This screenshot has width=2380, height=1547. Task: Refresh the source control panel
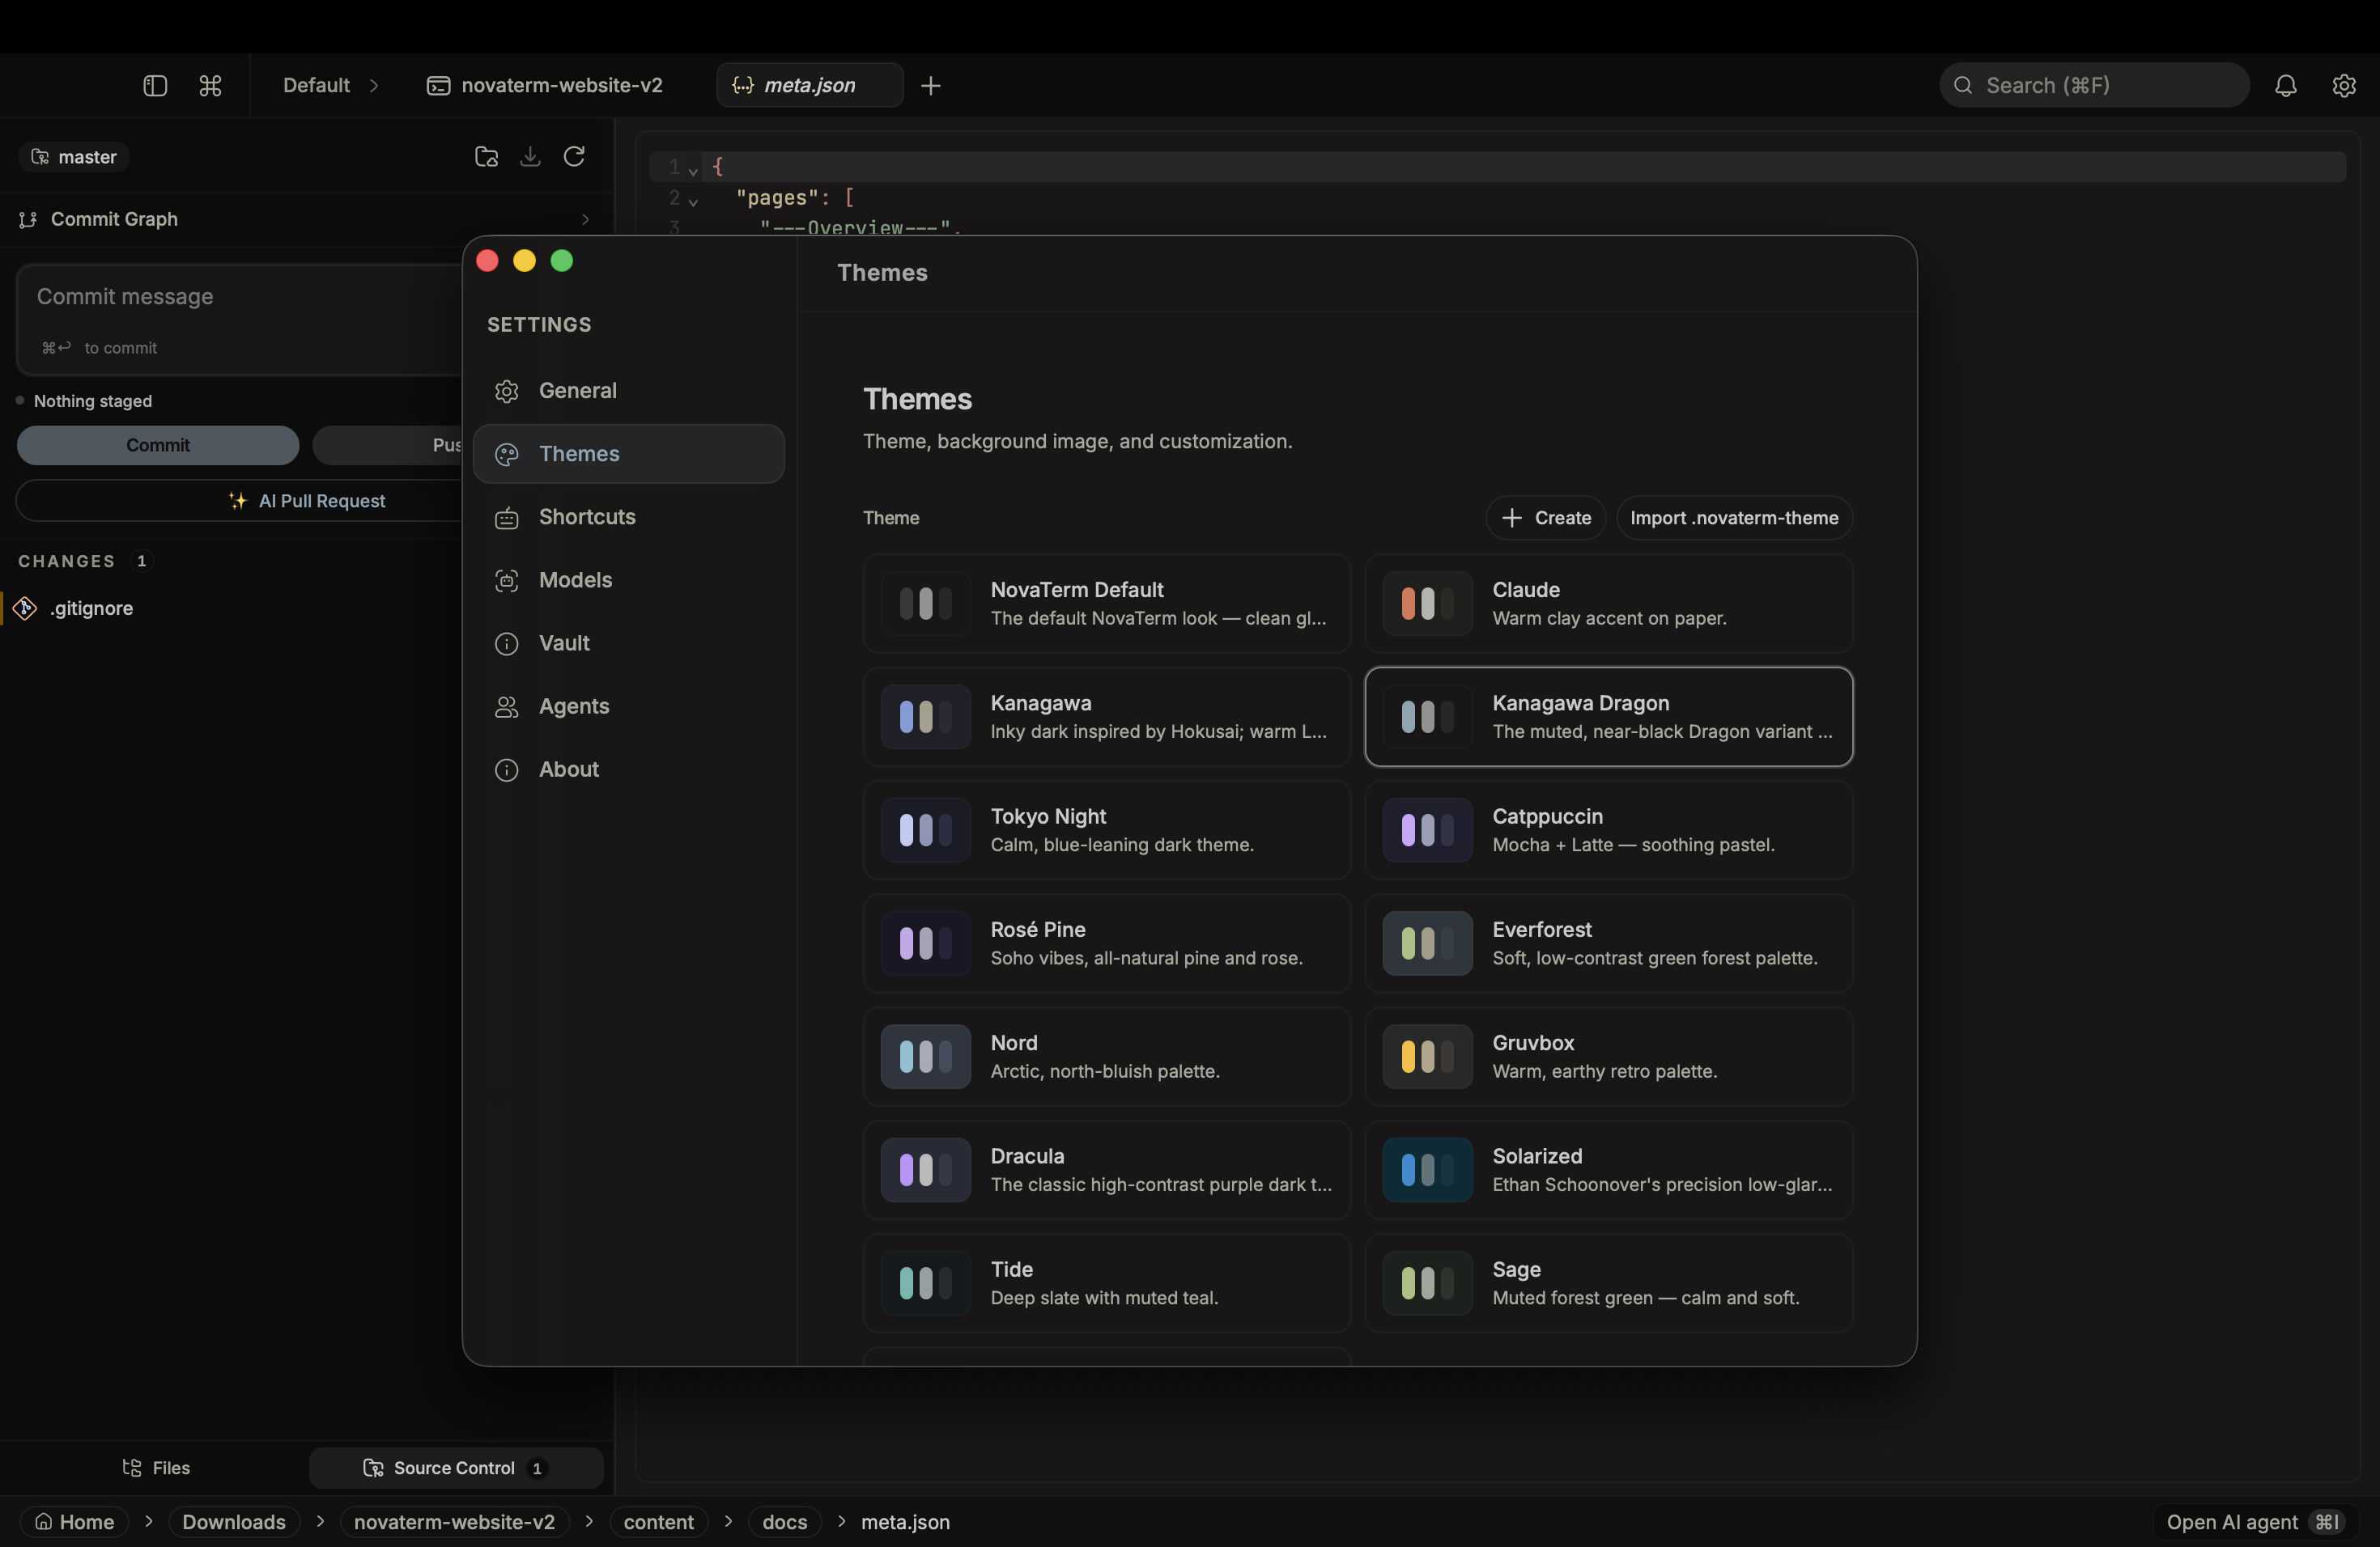click(574, 157)
